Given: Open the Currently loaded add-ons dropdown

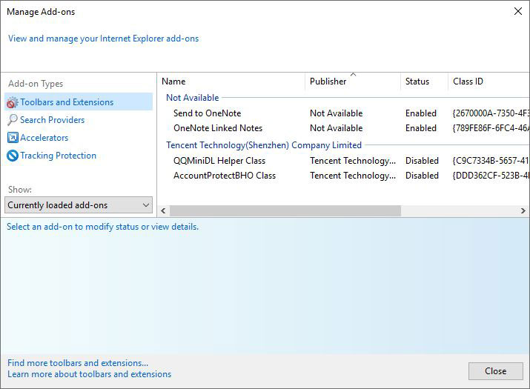Looking at the screenshot, I should point(79,205).
